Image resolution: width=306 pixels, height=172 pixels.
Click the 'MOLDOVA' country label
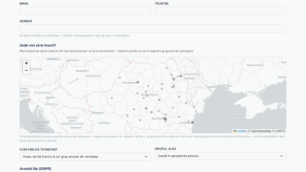(192, 74)
